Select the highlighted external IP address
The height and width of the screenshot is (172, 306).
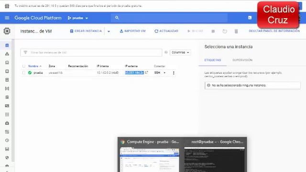pyautogui.click(x=134, y=73)
